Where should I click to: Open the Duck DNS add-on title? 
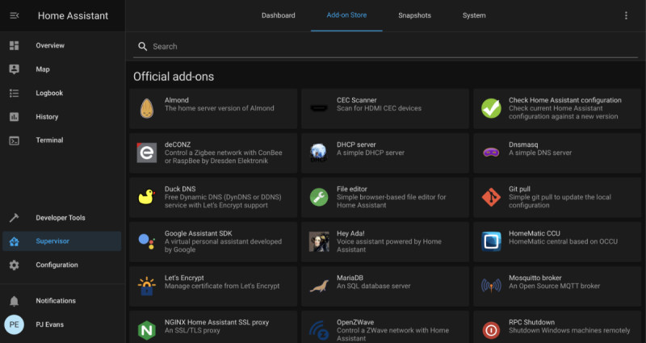tap(180, 189)
